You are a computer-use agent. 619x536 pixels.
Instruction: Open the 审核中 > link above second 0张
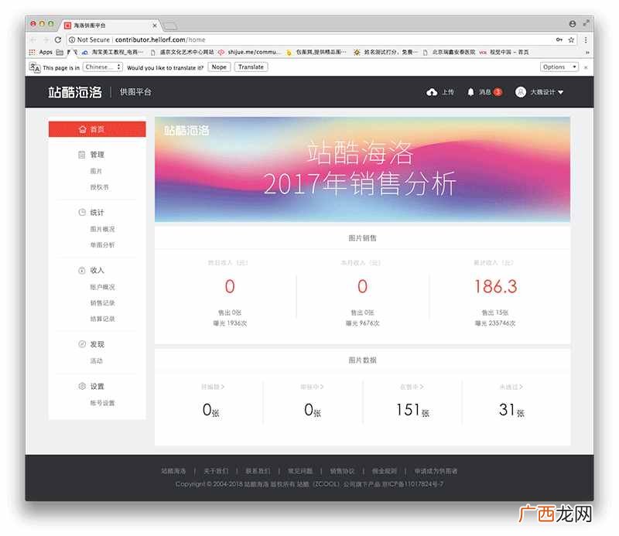[x=312, y=387]
